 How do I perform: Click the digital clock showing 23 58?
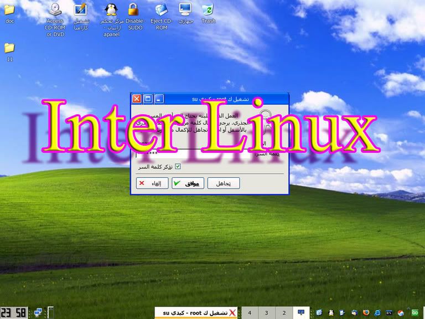tap(14, 313)
